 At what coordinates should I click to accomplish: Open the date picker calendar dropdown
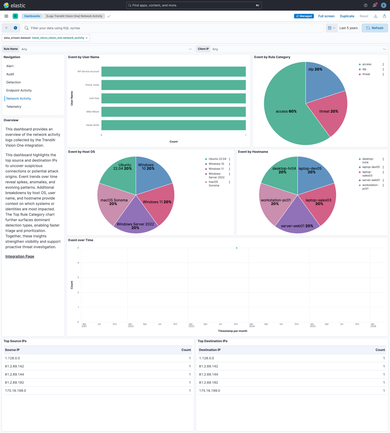click(x=332, y=28)
